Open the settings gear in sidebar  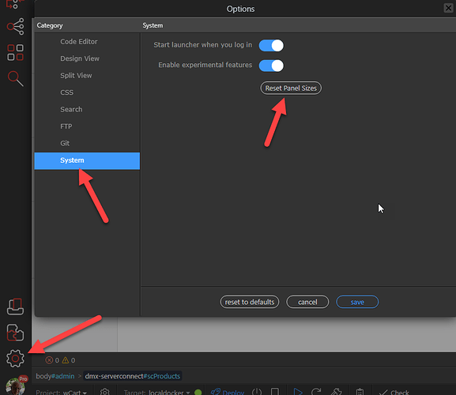15,358
